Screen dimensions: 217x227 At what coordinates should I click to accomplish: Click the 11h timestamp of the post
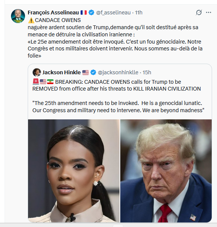coord(138,13)
